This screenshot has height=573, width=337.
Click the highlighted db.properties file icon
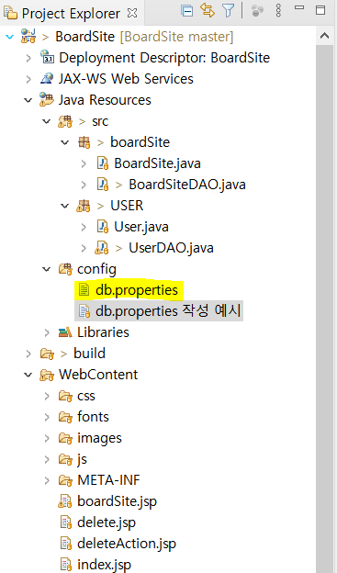point(84,290)
